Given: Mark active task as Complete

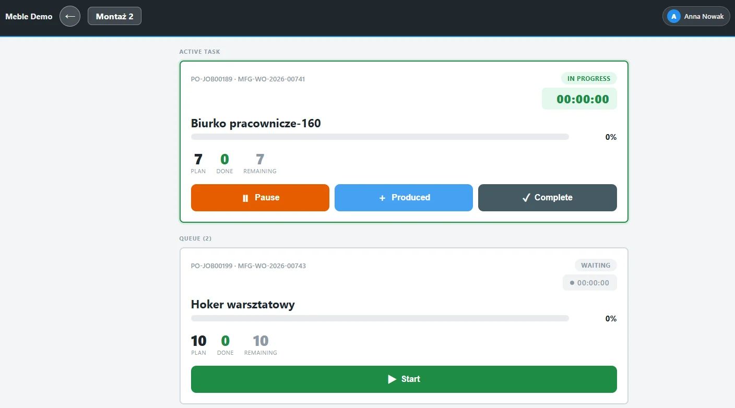Looking at the screenshot, I should coord(548,198).
